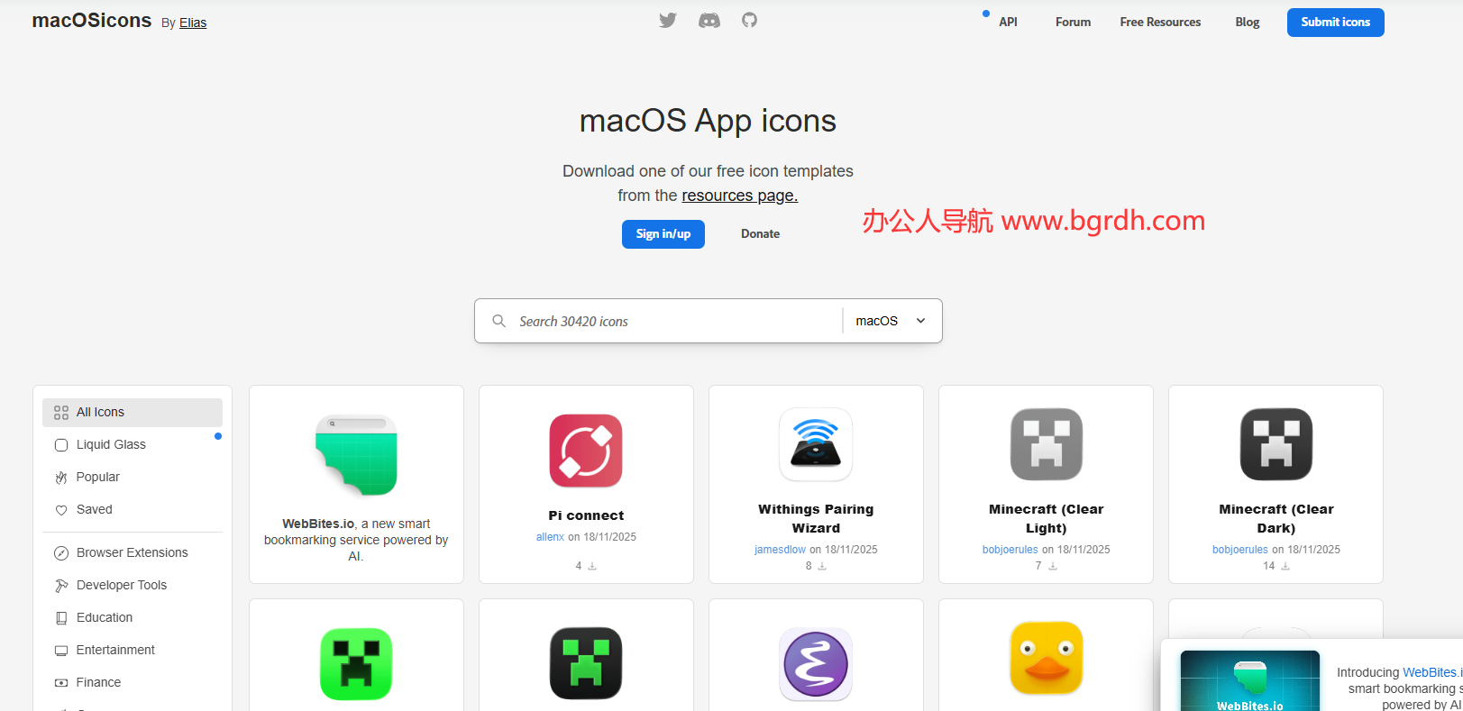Image resolution: width=1463 pixels, height=711 pixels.
Task: Open user allenx's profile
Action: (550, 537)
